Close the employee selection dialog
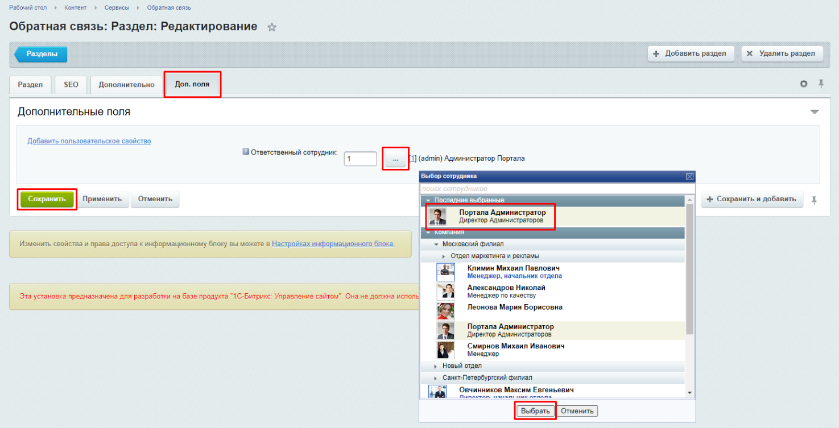The height and width of the screenshot is (428, 839). (689, 176)
